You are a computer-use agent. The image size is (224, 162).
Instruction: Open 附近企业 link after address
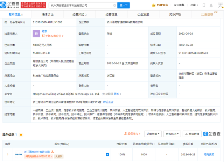108,102
